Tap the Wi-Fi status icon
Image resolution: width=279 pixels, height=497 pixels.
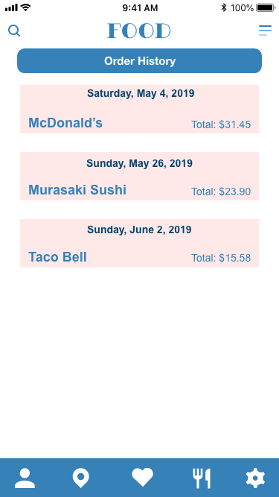coord(25,7)
